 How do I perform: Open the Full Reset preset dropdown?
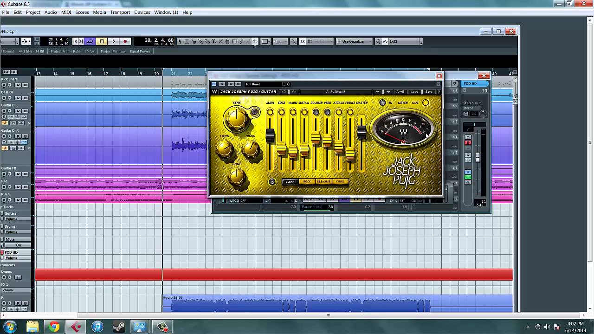pos(264,84)
